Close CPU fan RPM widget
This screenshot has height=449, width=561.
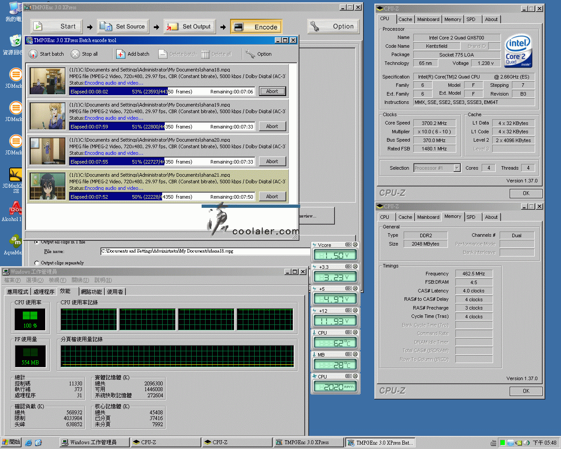pos(355,376)
